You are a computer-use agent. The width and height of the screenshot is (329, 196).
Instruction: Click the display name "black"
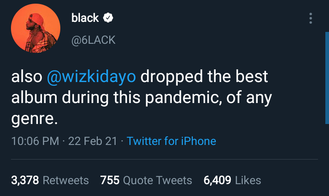point(85,18)
